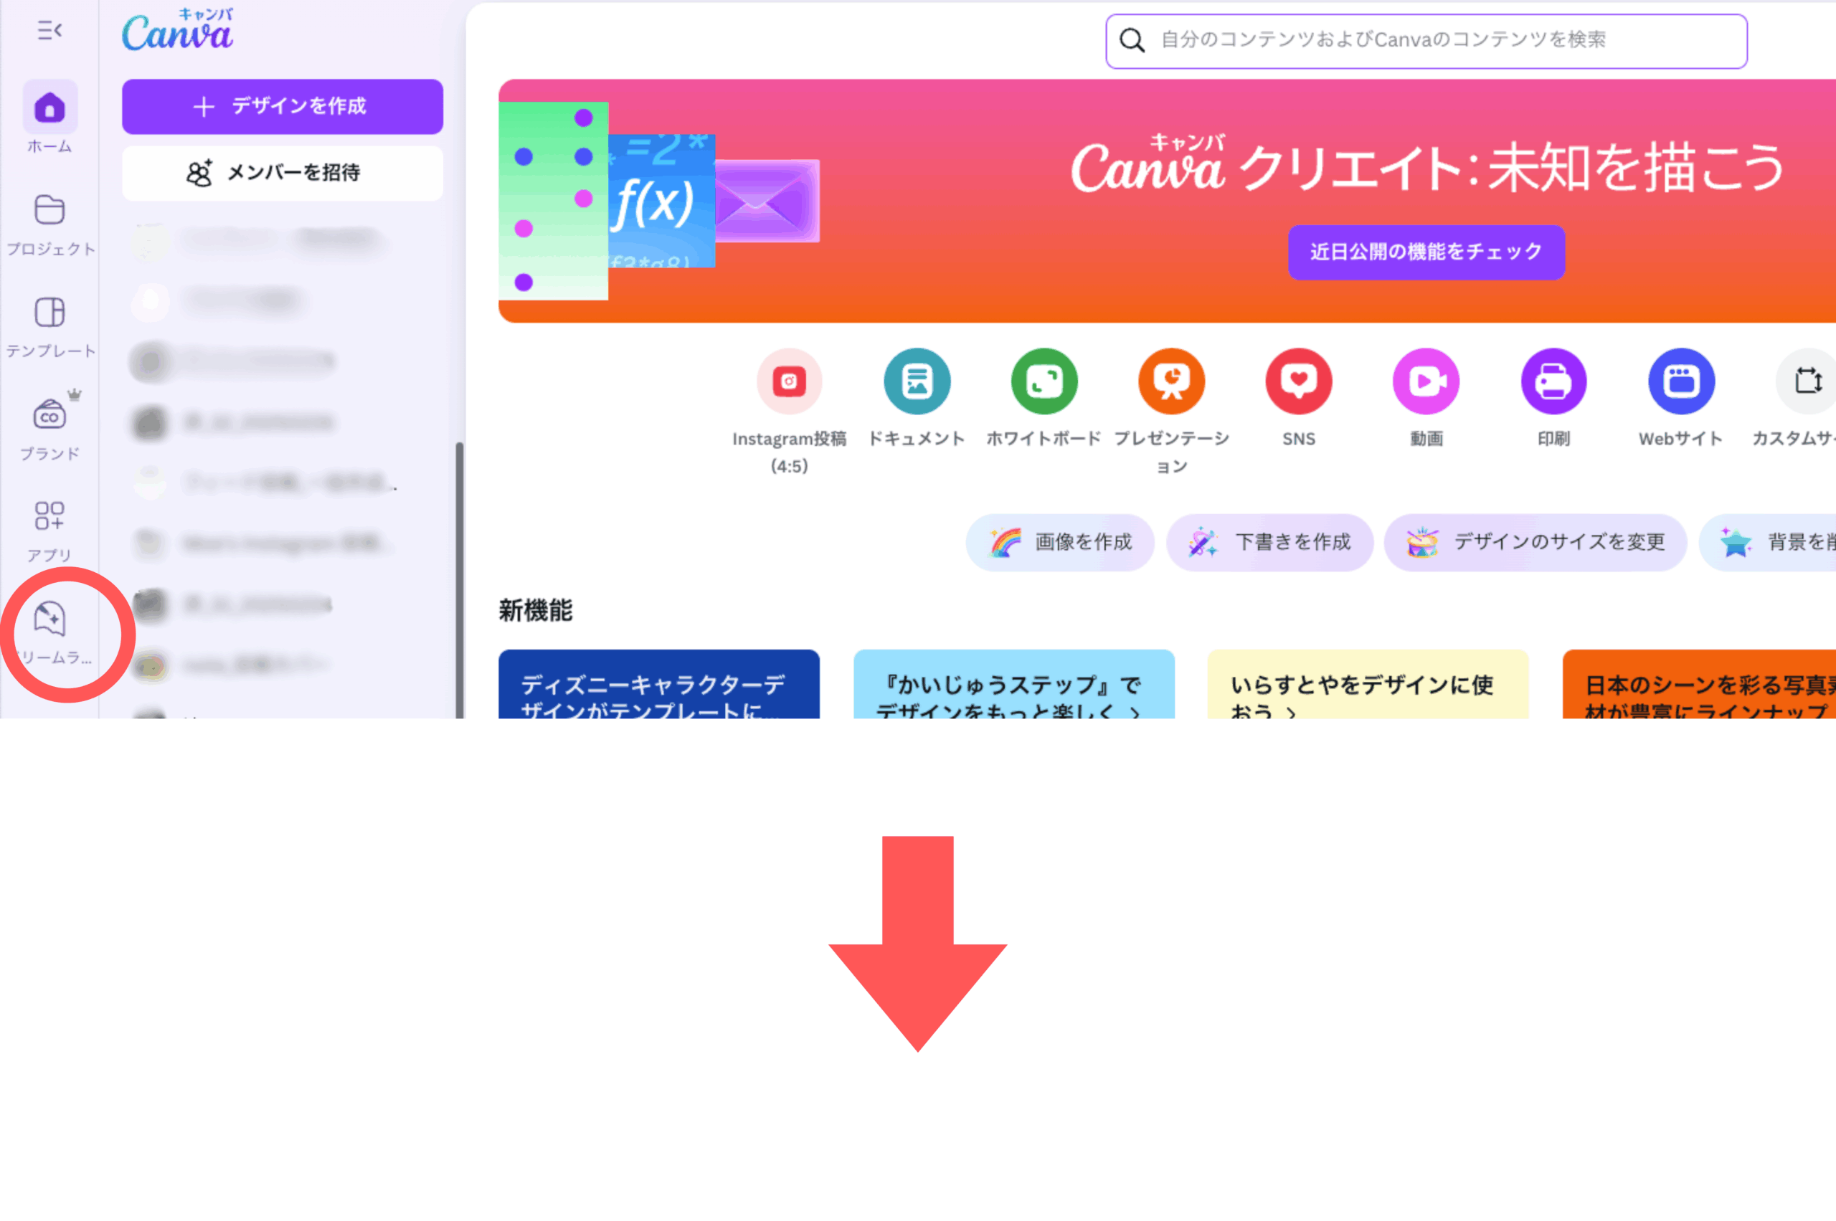Click the 背景を削除 chip

tap(1767, 542)
